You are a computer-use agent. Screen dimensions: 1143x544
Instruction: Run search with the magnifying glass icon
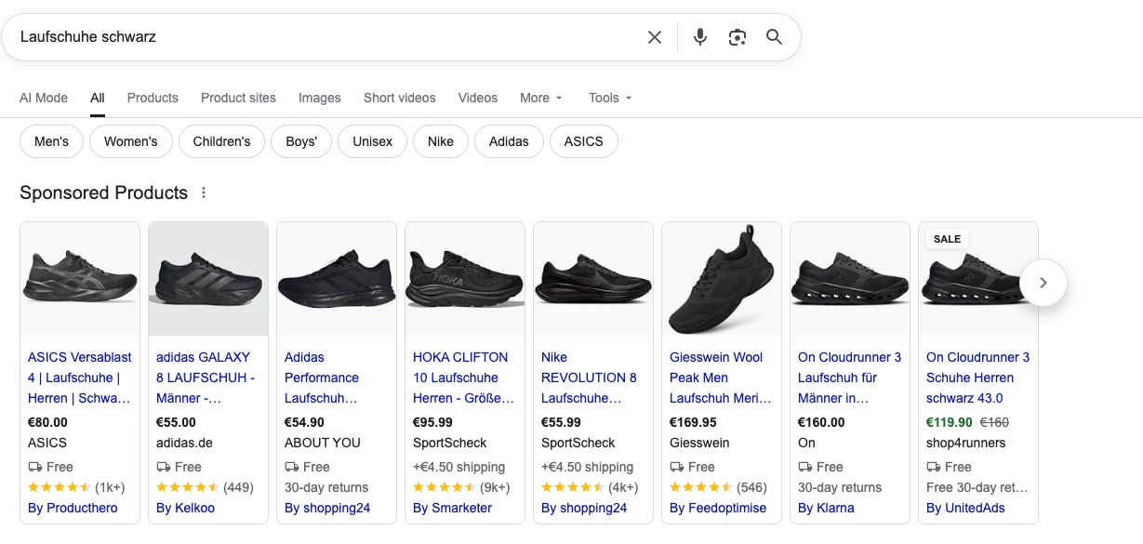tap(774, 37)
